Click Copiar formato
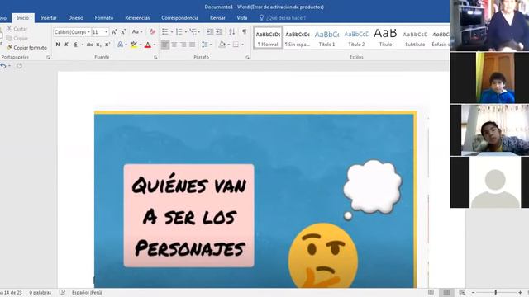Image resolution: width=529 pixels, height=297 pixels. click(26, 48)
